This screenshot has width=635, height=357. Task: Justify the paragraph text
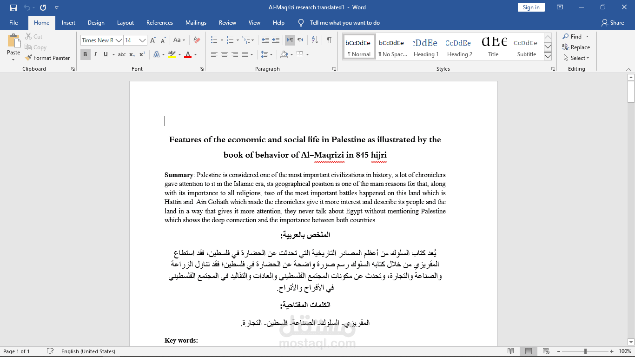point(245,54)
